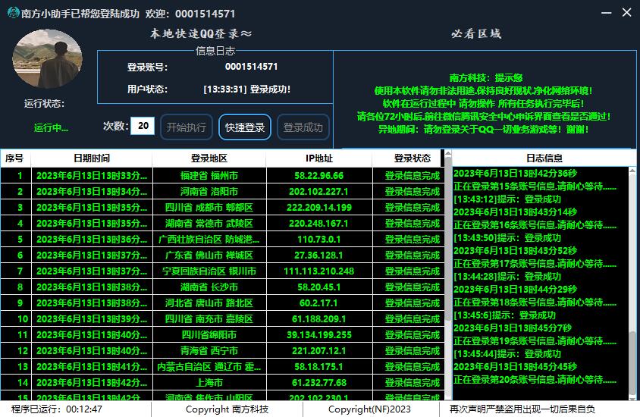
Task: Click the 登录地区 column header
Action: click(x=209, y=158)
